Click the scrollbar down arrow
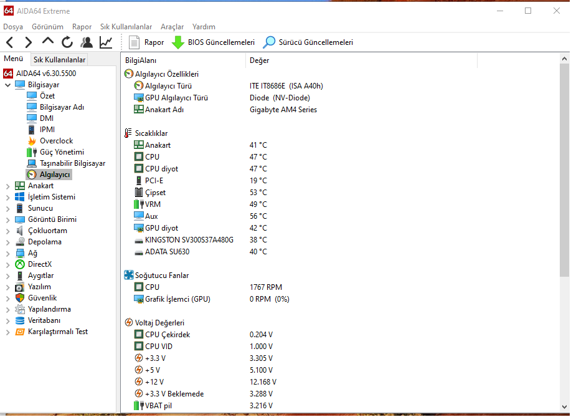This screenshot has width=571, height=417. coord(564,407)
